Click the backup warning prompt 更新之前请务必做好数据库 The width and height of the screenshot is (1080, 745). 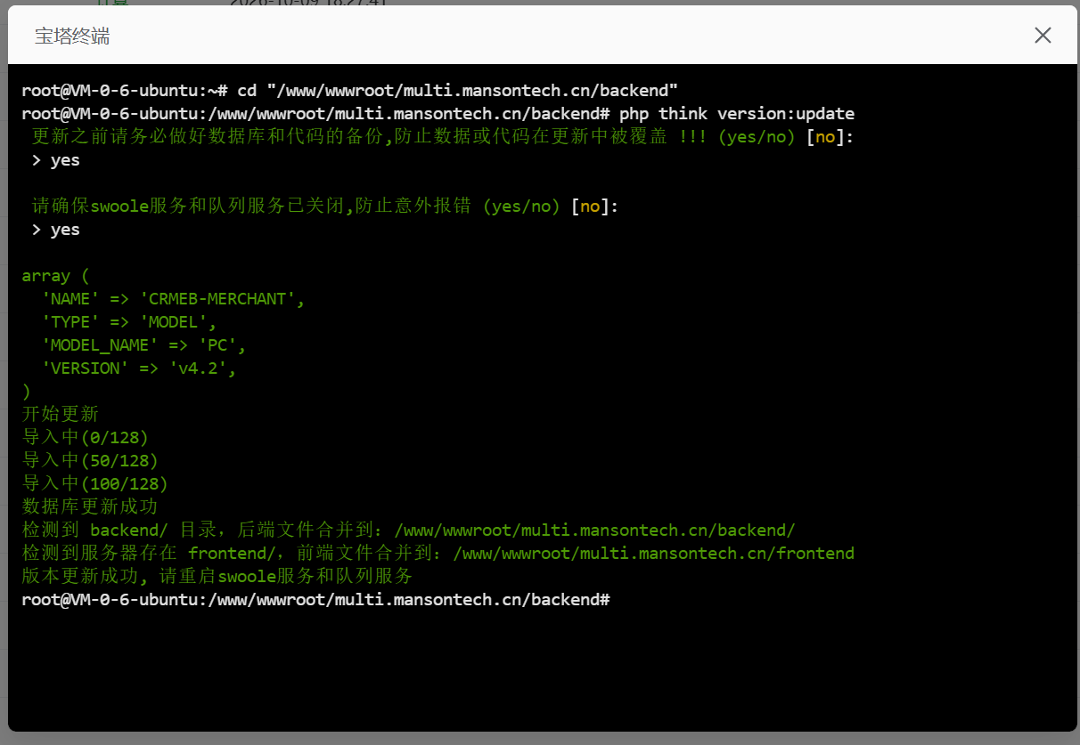pyautogui.click(x=443, y=137)
